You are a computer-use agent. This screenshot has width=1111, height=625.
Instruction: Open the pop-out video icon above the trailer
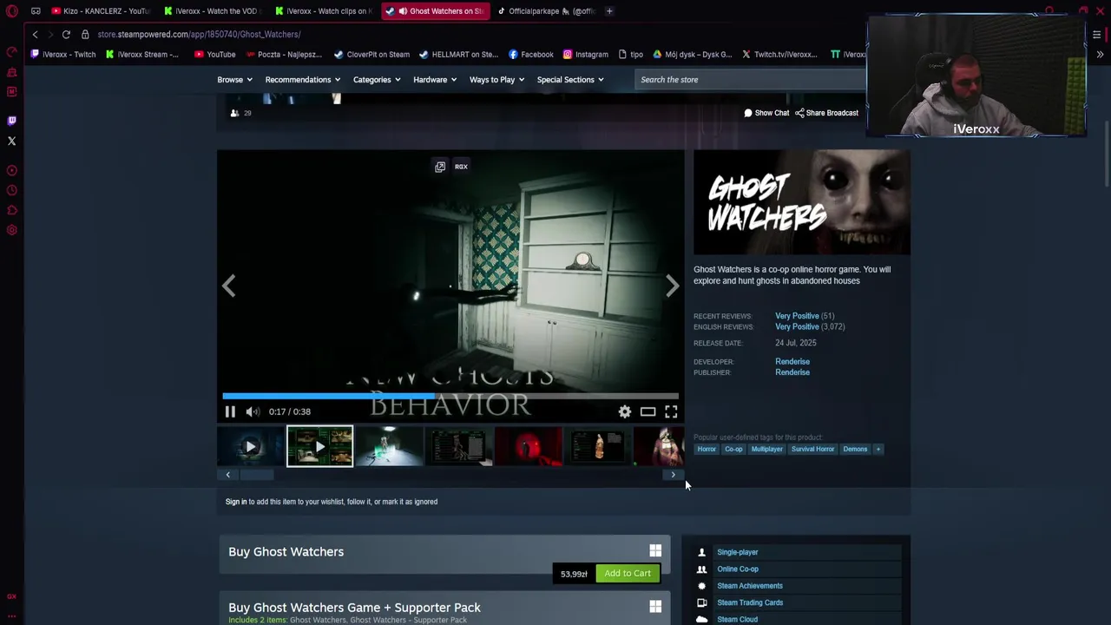[x=440, y=167]
